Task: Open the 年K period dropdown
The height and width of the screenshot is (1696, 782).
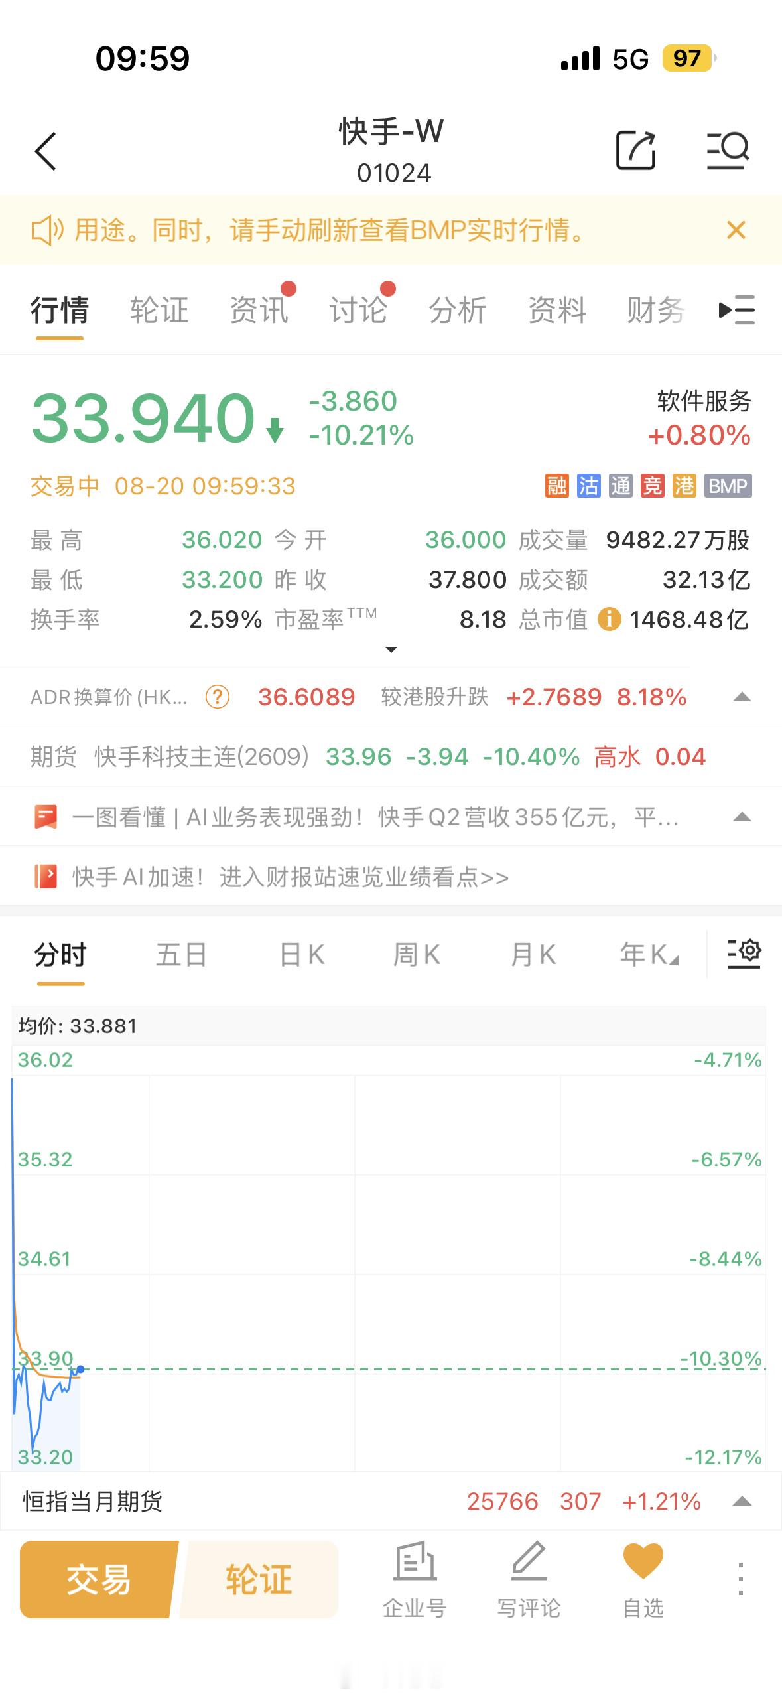Action: [x=649, y=955]
